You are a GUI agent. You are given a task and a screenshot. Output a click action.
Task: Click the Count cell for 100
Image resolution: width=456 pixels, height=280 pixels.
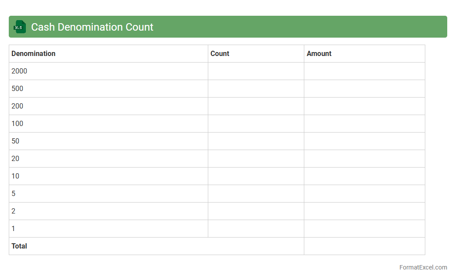tap(256, 123)
